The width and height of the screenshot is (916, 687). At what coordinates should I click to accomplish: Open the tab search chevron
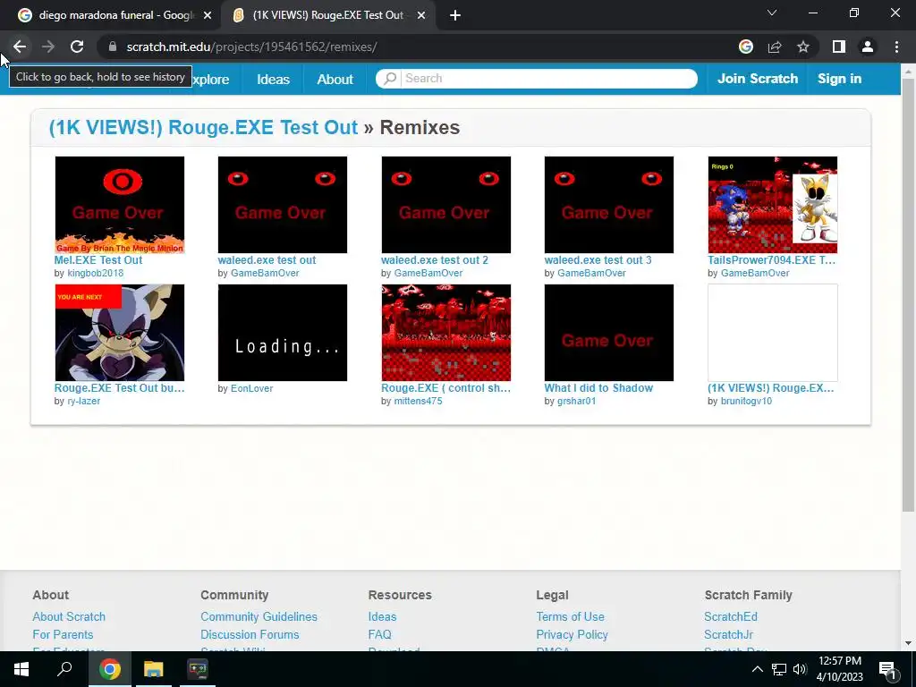click(x=772, y=13)
